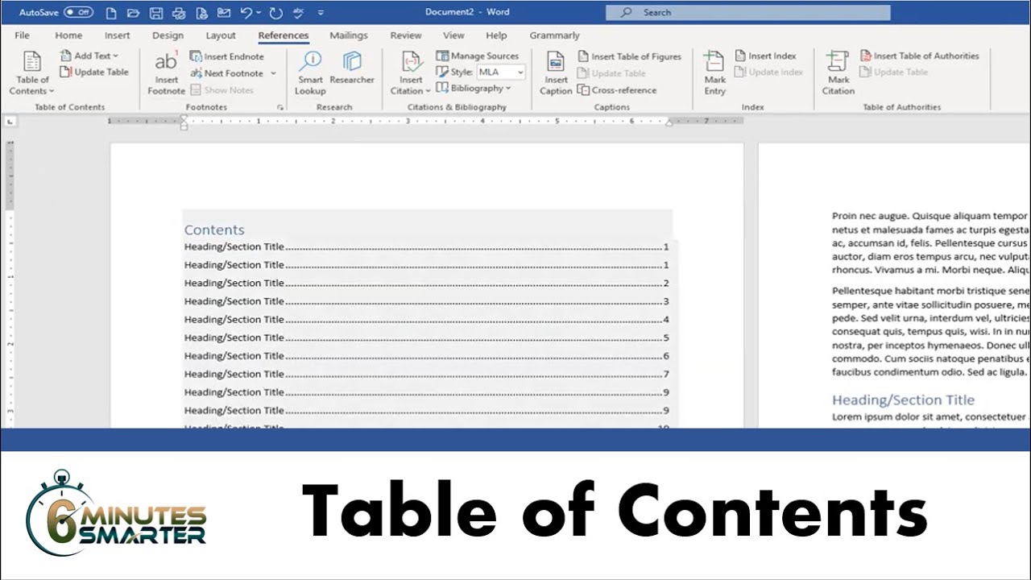Image resolution: width=1031 pixels, height=580 pixels.
Task: Click Manage Sources
Action: [478, 56]
